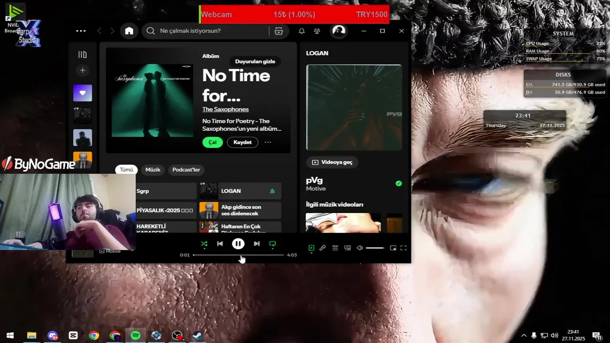Open CapCut from the taskbar

73,335
